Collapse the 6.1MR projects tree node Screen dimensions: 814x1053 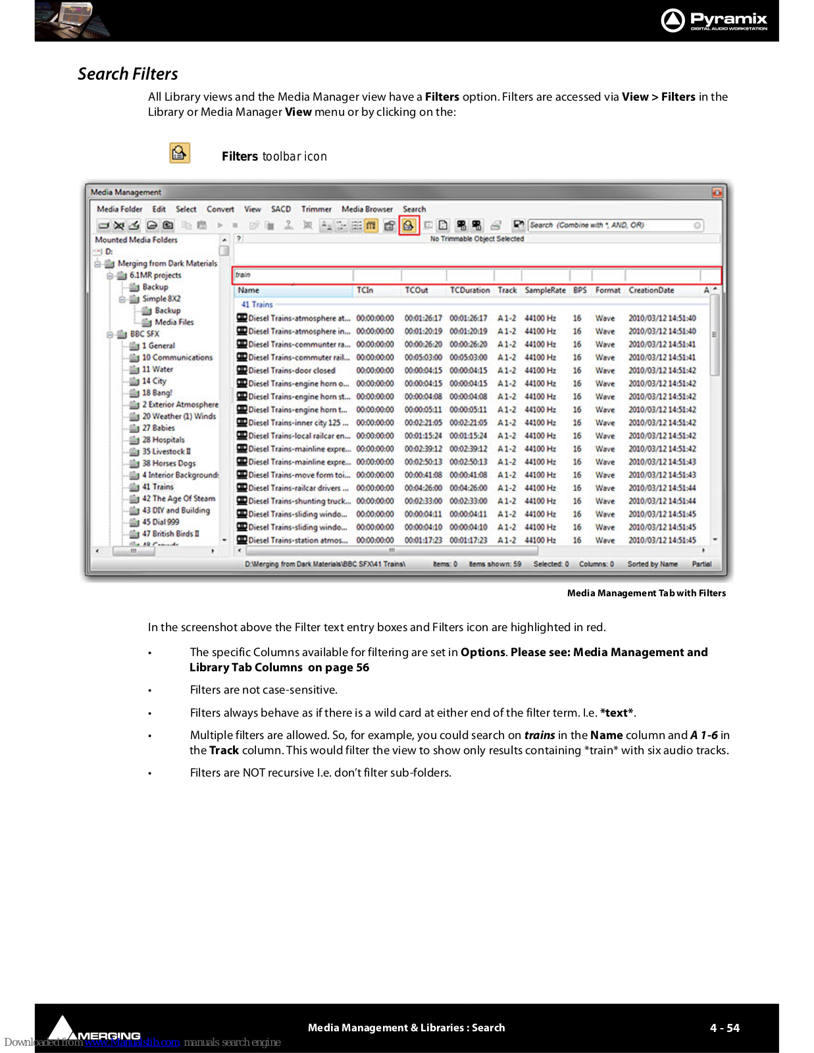[110, 276]
